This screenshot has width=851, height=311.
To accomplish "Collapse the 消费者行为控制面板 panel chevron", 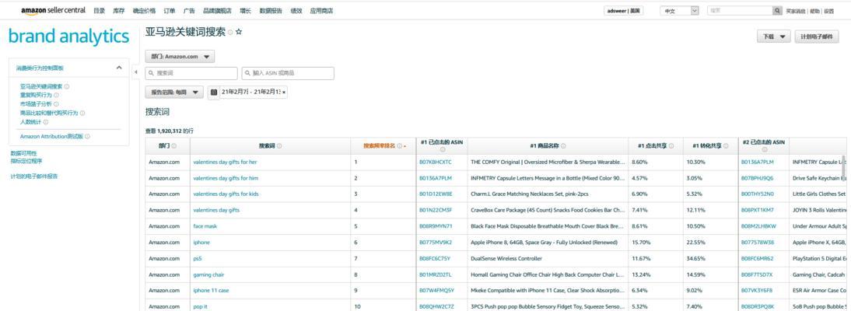I will tap(119, 68).
